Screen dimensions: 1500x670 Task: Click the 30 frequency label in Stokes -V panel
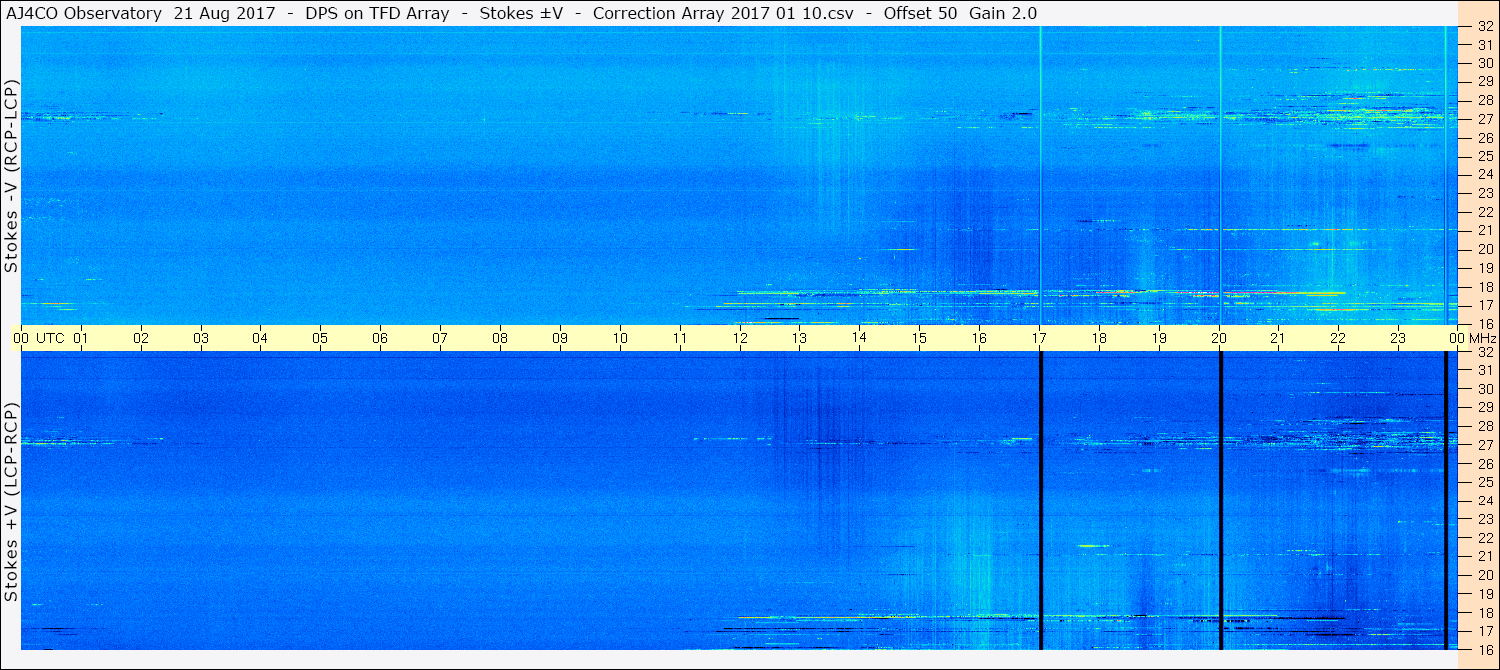[1485, 63]
